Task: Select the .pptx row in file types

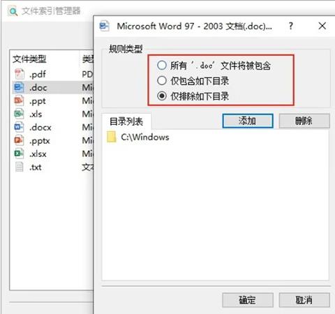Action: click(53, 140)
